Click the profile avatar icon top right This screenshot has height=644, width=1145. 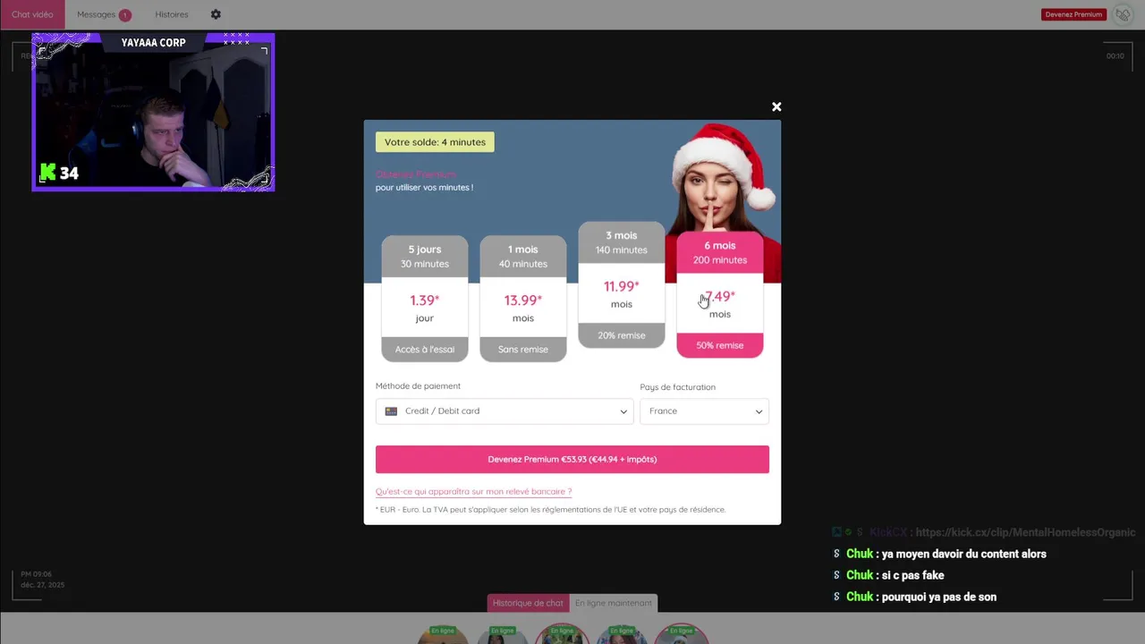click(1123, 14)
